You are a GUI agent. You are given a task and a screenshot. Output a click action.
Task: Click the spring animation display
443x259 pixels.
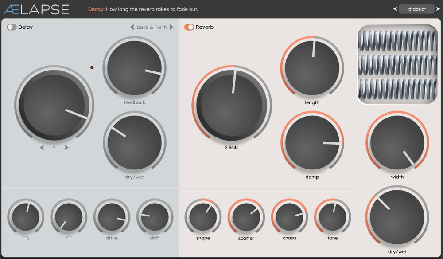click(397, 64)
